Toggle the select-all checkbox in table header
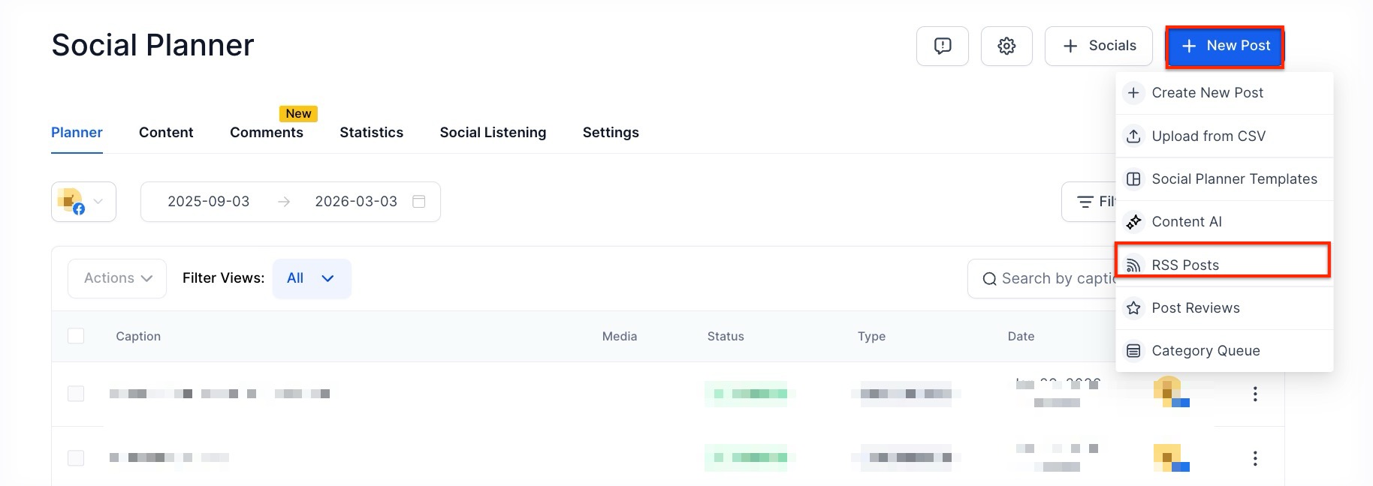Viewport: 1373px width, 486px height. click(x=76, y=336)
